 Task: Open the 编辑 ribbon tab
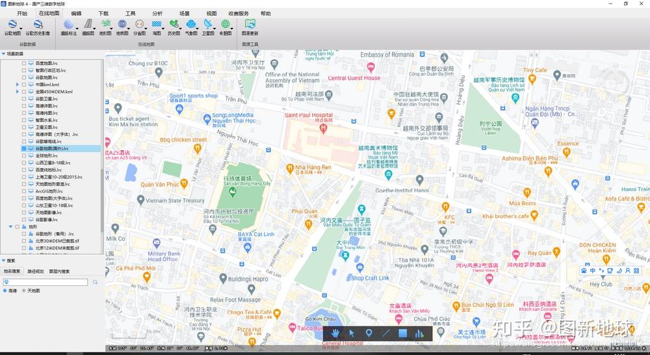click(x=76, y=14)
